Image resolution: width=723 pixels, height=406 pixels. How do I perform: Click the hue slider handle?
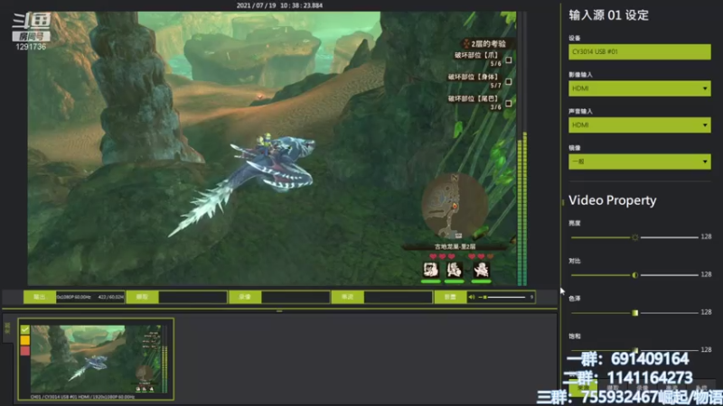point(635,312)
